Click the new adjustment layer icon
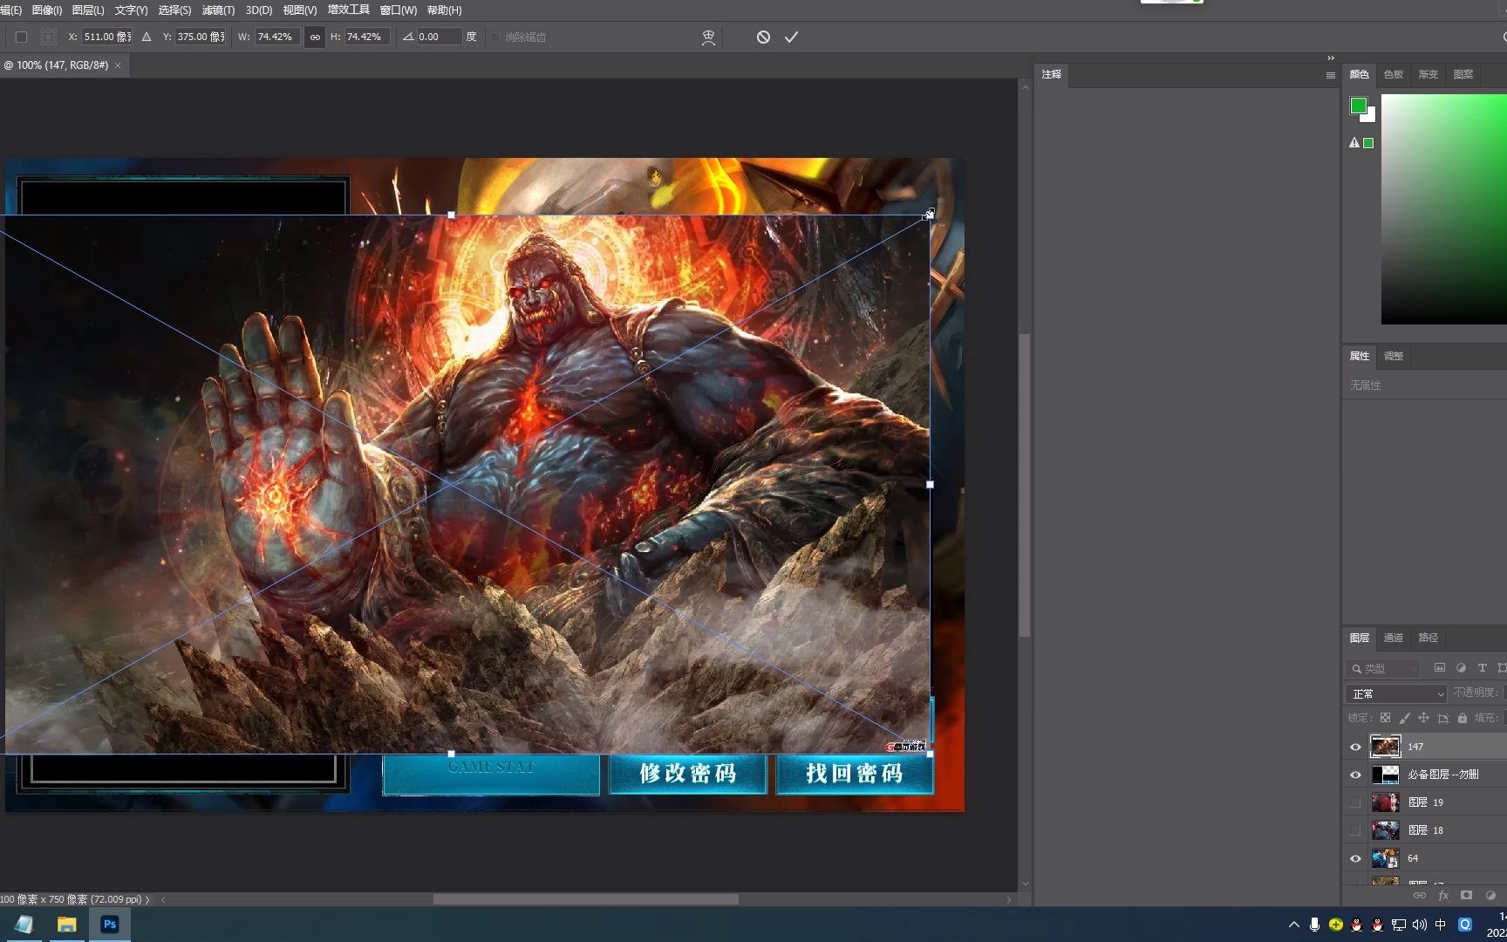This screenshot has height=942, width=1507. [1490, 896]
